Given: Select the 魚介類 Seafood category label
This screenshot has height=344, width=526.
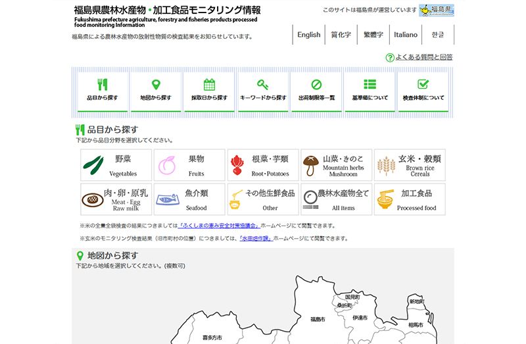Looking at the screenshot, I should tap(197, 200).
